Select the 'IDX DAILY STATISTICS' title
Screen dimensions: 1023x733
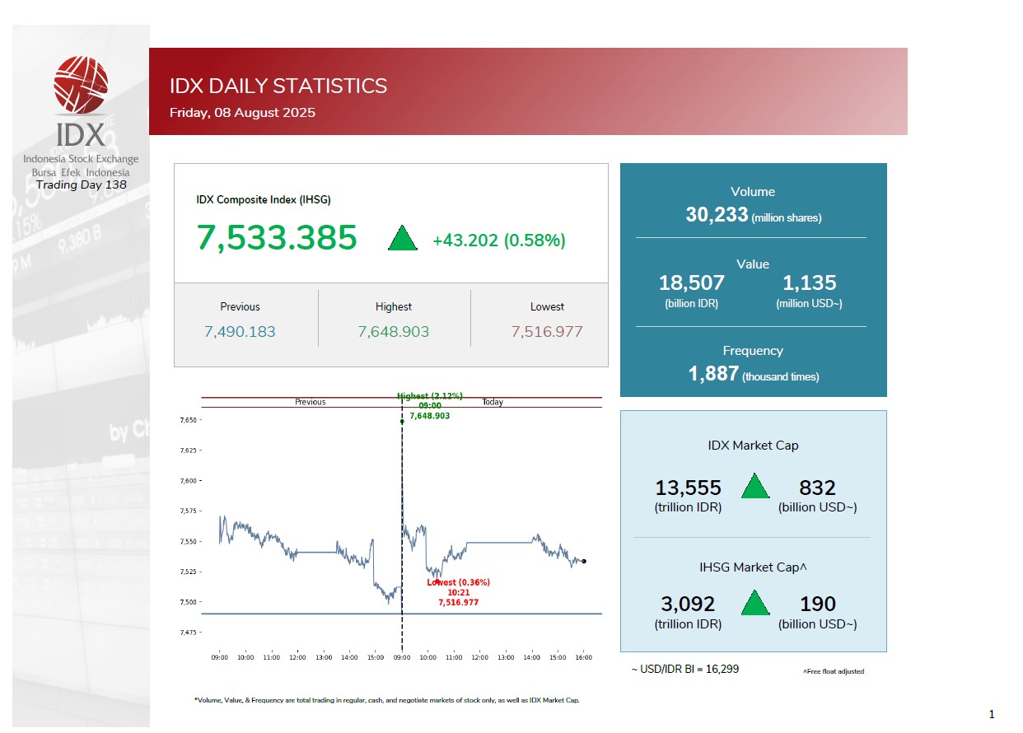278,86
